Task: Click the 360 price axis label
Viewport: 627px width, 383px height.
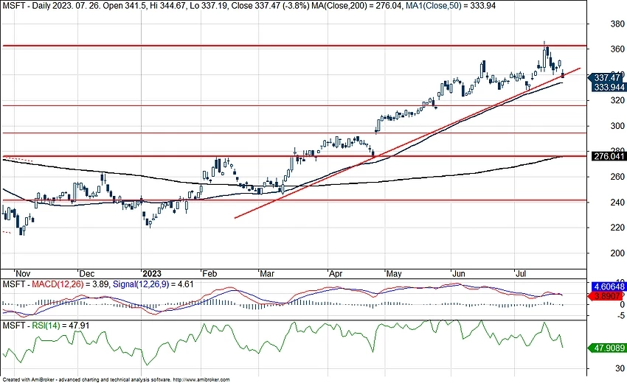Action: (617, 49)
